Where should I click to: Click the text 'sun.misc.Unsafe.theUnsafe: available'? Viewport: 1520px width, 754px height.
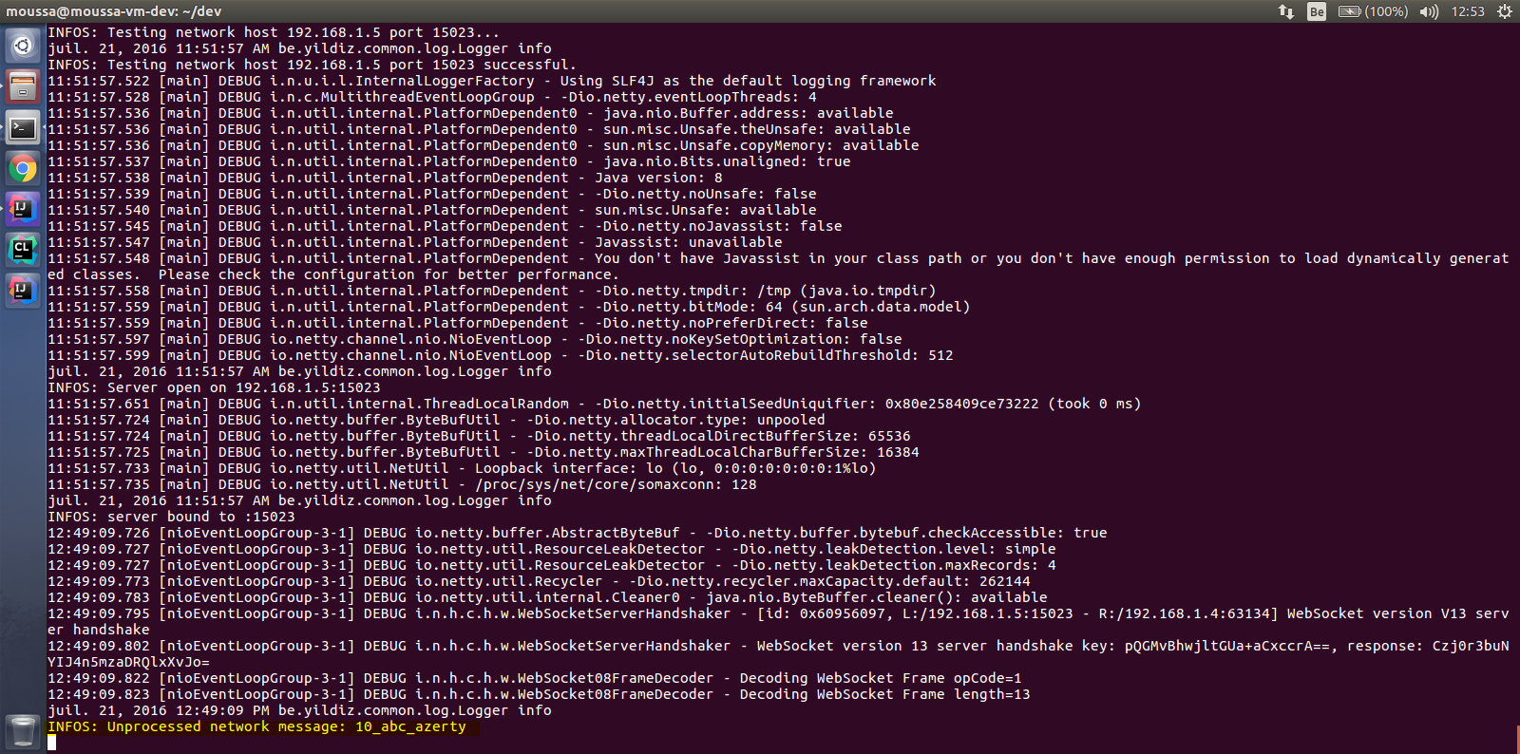pos(756,129)
